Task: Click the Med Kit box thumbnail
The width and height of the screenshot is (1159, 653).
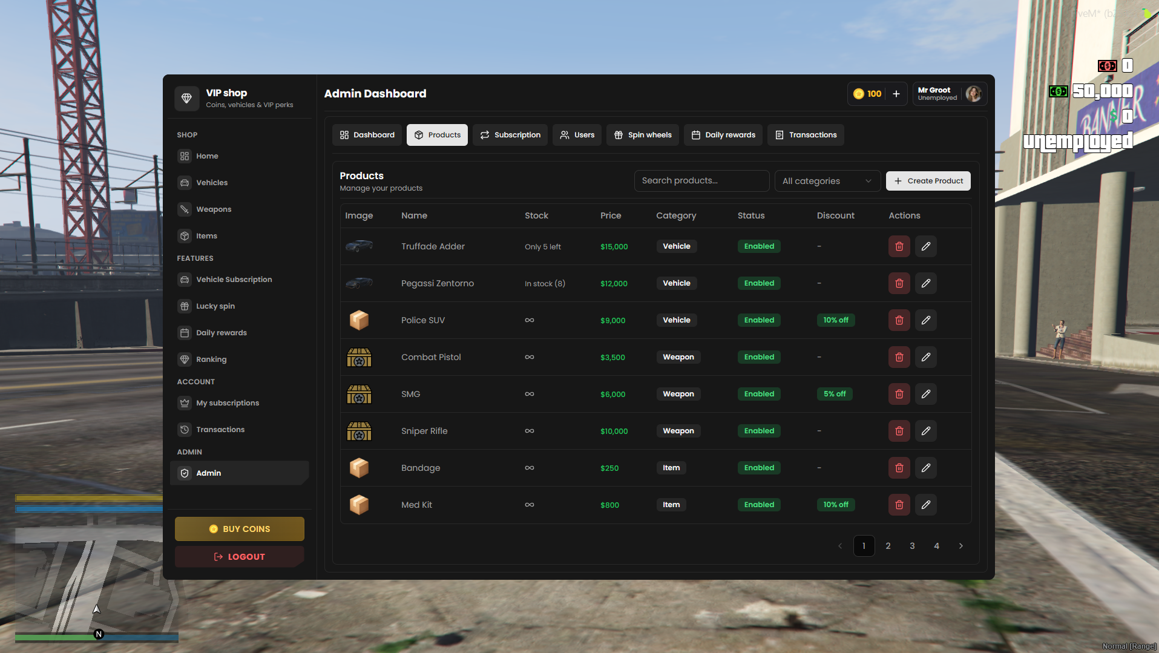Action: (x=359, y=505)
